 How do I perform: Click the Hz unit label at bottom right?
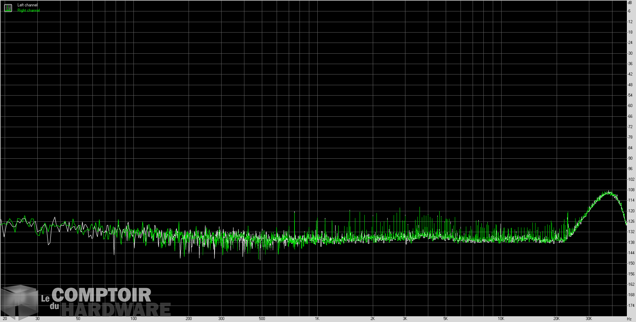point(630,319)
